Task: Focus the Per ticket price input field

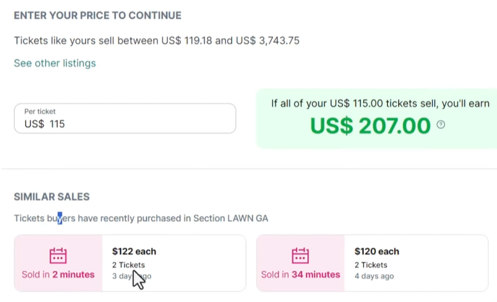Action: pos(125,119)
